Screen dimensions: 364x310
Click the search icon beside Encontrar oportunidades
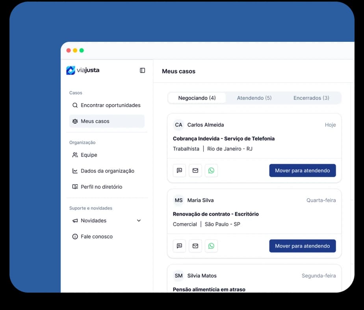[75, 105]
